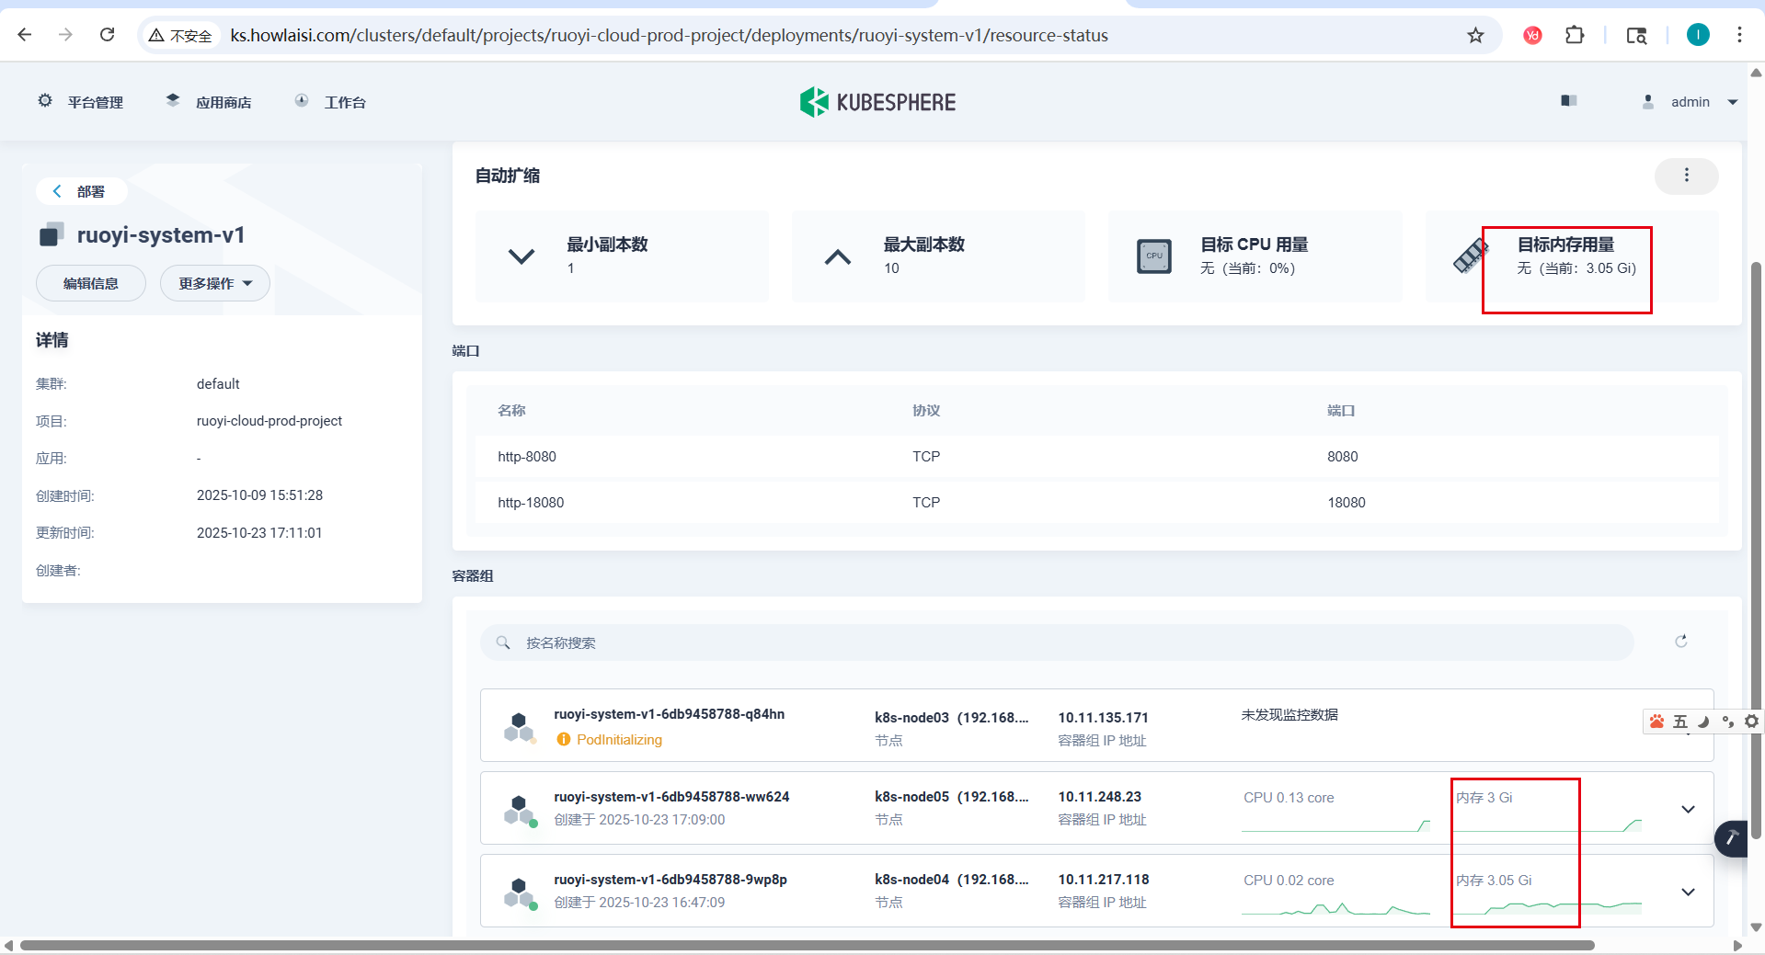Viewport: 1765px width, 955px height.
Task: Toggle the dark theme switch icon
Action: pyautogui.click(x=1568, y=101)
